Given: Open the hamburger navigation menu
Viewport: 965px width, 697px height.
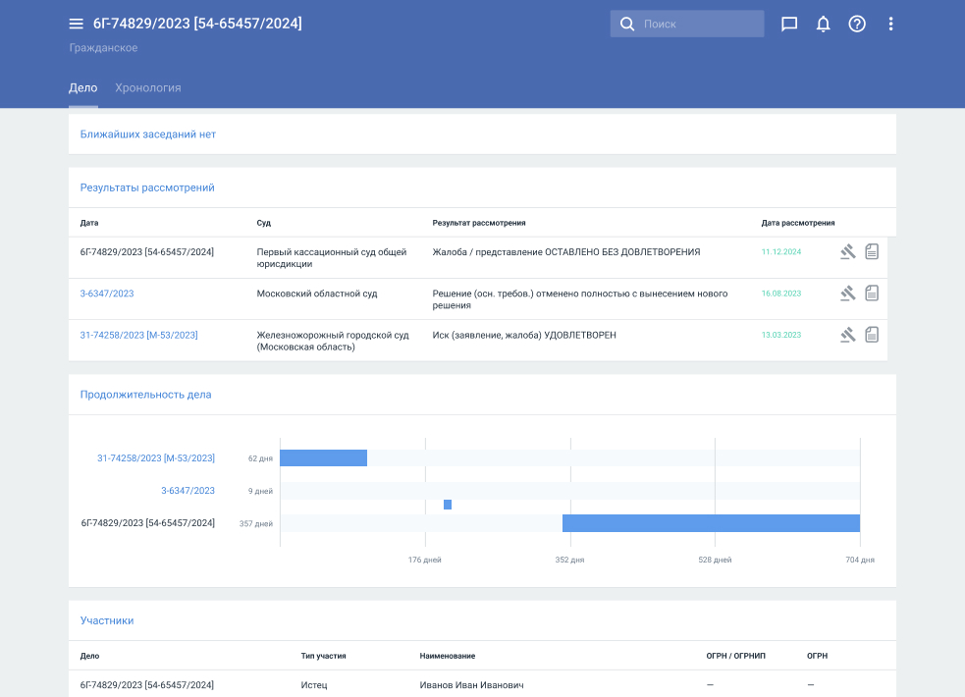Looking at the screenshot, I should tap(77, 24).
